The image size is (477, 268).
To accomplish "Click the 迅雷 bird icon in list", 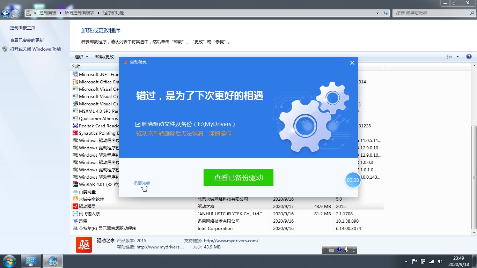I will pyautogui.click(x=75, y=221).
